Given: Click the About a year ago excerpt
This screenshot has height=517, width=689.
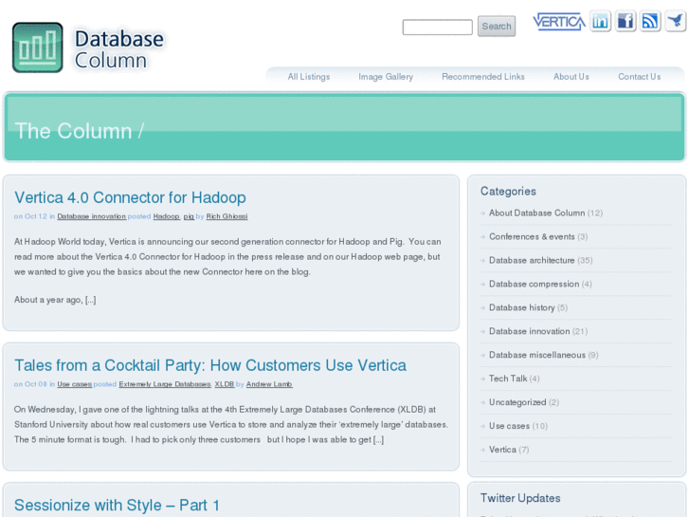Looking at the screenshot, I should pyautogui.click(x=55, y=300).
